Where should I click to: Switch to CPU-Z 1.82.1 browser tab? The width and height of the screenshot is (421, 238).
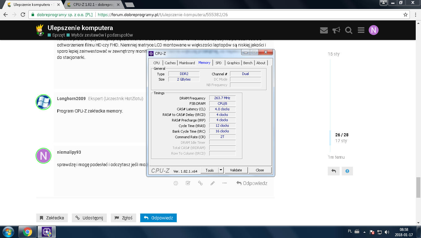point(93,5)
